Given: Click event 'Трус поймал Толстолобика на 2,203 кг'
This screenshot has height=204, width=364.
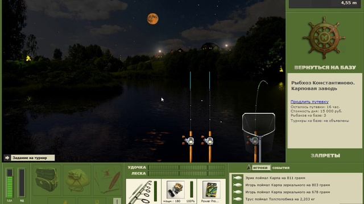Looking at the screenshot, I should tap(280, 199).
